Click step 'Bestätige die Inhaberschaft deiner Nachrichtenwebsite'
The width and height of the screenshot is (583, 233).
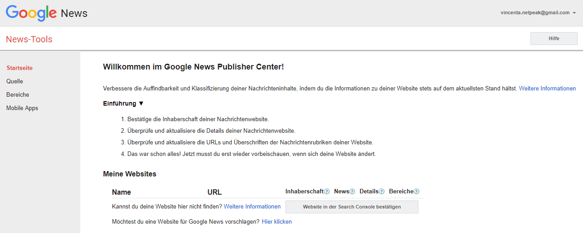(x=198, y=119)
